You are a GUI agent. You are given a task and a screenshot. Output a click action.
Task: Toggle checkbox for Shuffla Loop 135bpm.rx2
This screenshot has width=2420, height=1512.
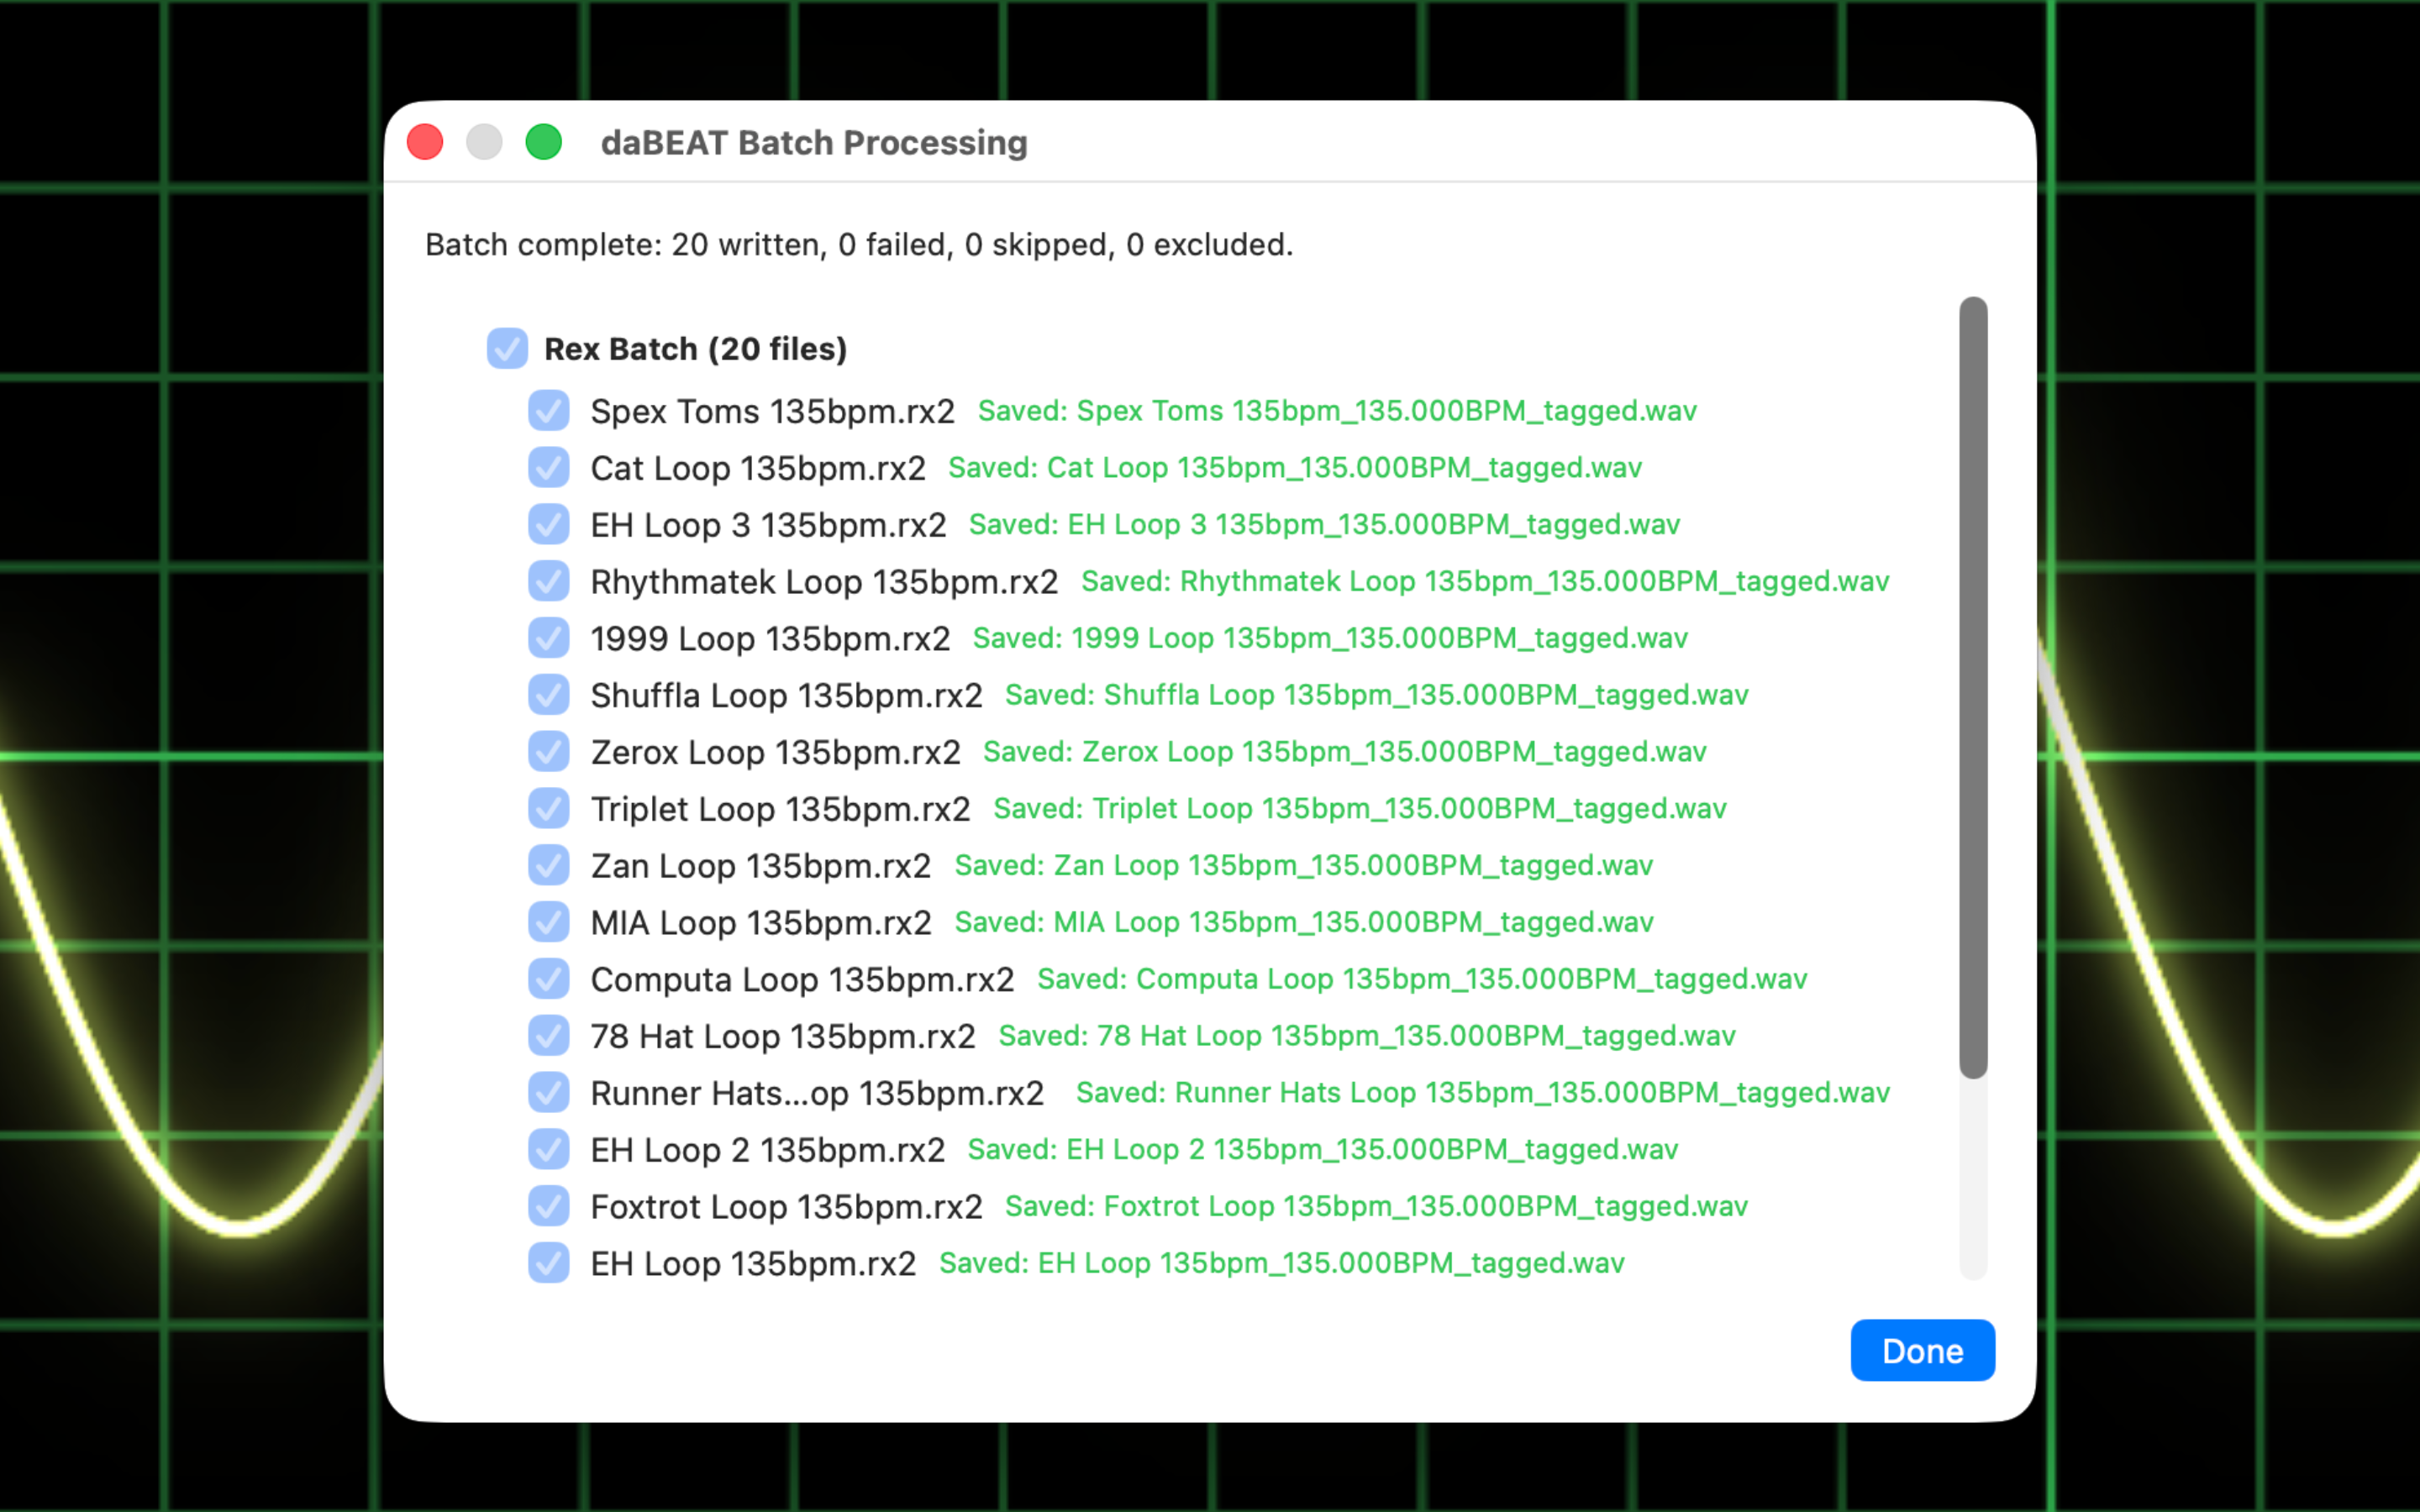click(549, 695)
